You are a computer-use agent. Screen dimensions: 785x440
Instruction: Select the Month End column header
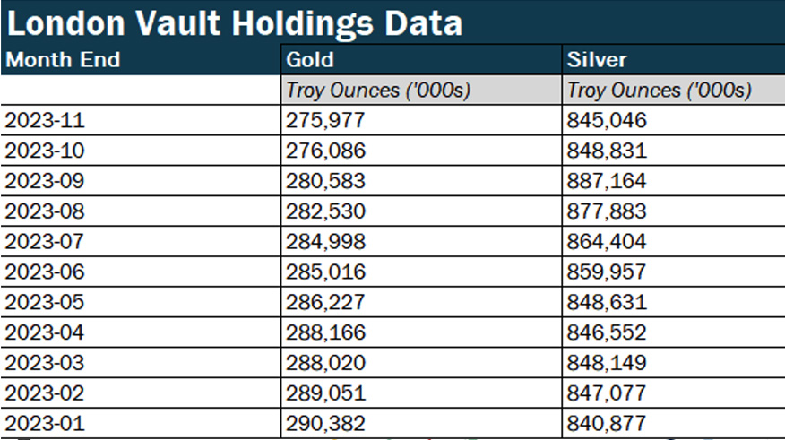tap(63, 60)
